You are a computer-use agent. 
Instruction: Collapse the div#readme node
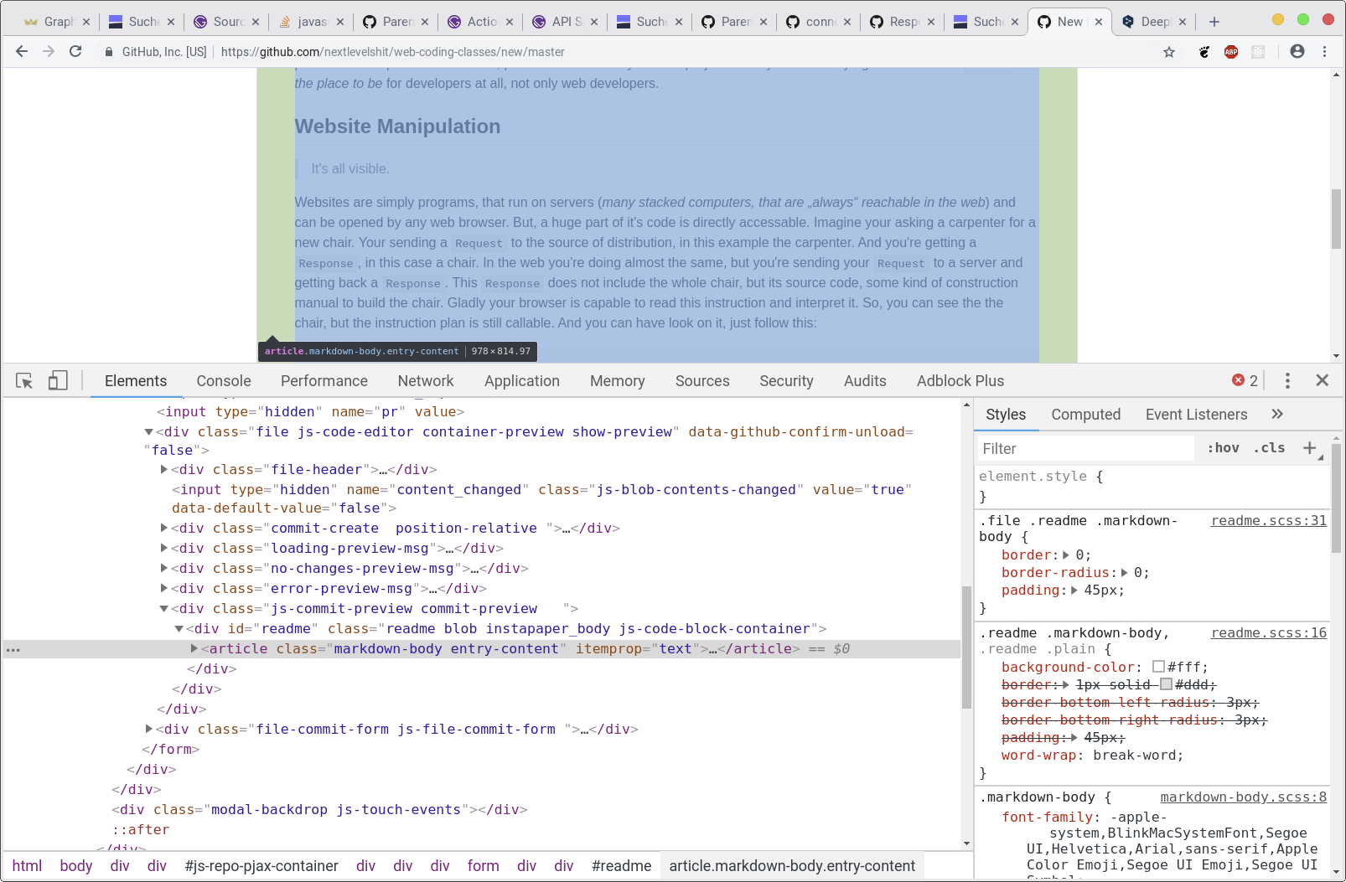tap(179, 629)
